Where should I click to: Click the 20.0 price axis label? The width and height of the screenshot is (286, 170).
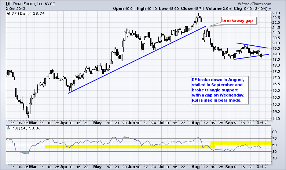276,43
